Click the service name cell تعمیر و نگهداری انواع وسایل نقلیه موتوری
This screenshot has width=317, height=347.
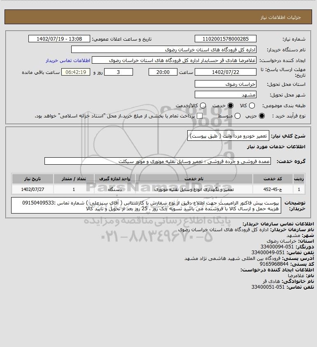click(x=194, y=189)
